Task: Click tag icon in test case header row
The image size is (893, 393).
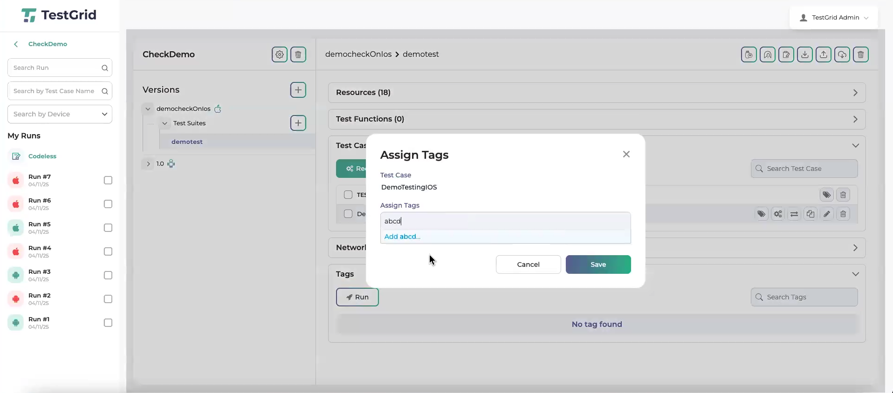Action: 827,195
